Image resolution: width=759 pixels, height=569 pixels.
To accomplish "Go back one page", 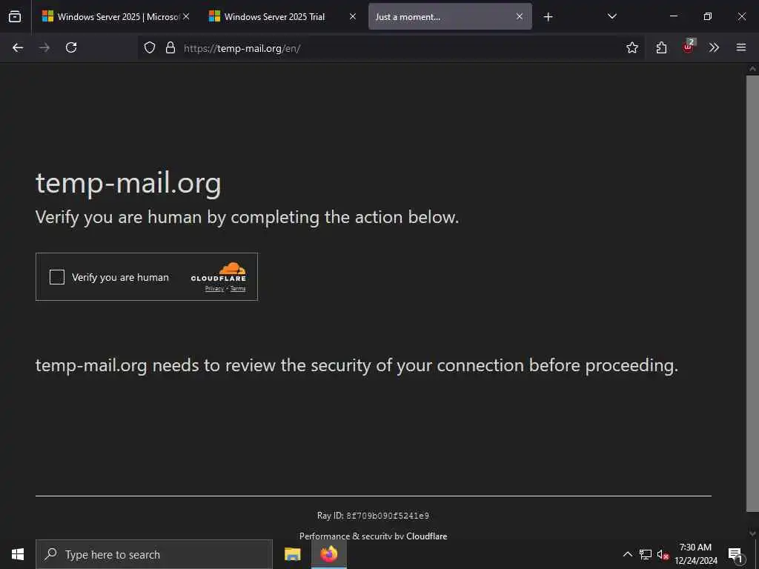I will click(x=18, y=47).
